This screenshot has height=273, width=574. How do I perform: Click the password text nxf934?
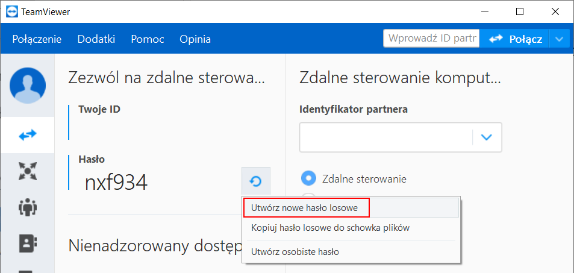[x=116, y=183]
